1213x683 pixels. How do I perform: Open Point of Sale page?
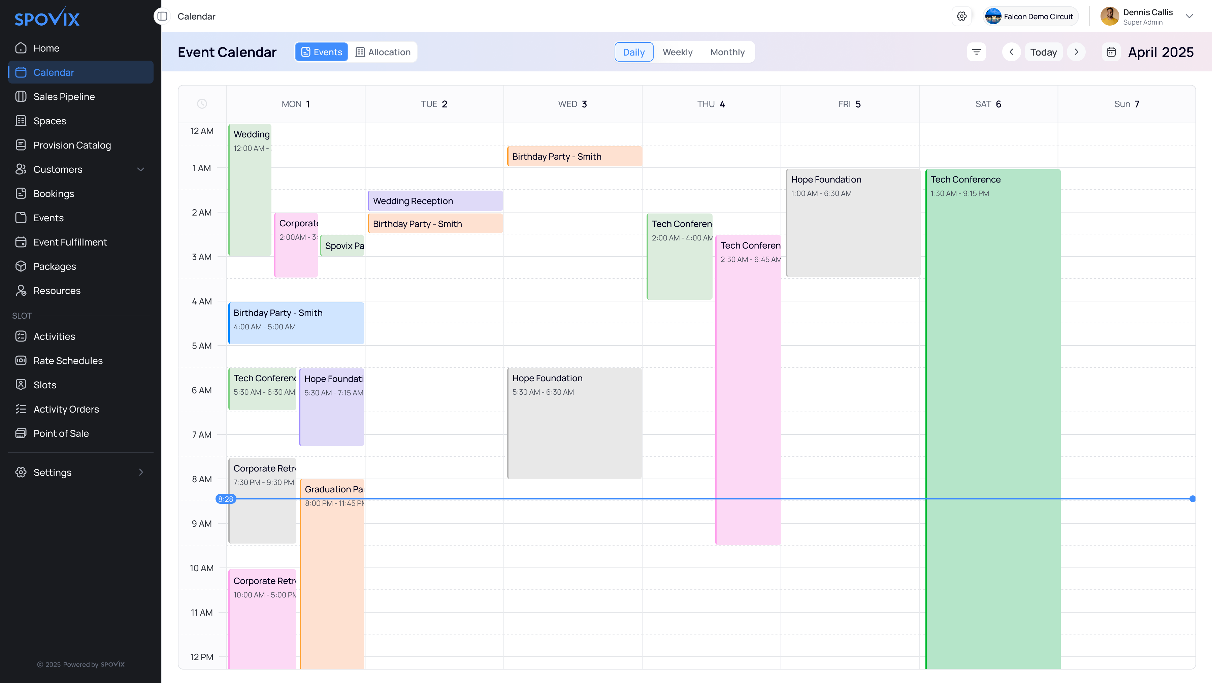click(x=61, y=433)
